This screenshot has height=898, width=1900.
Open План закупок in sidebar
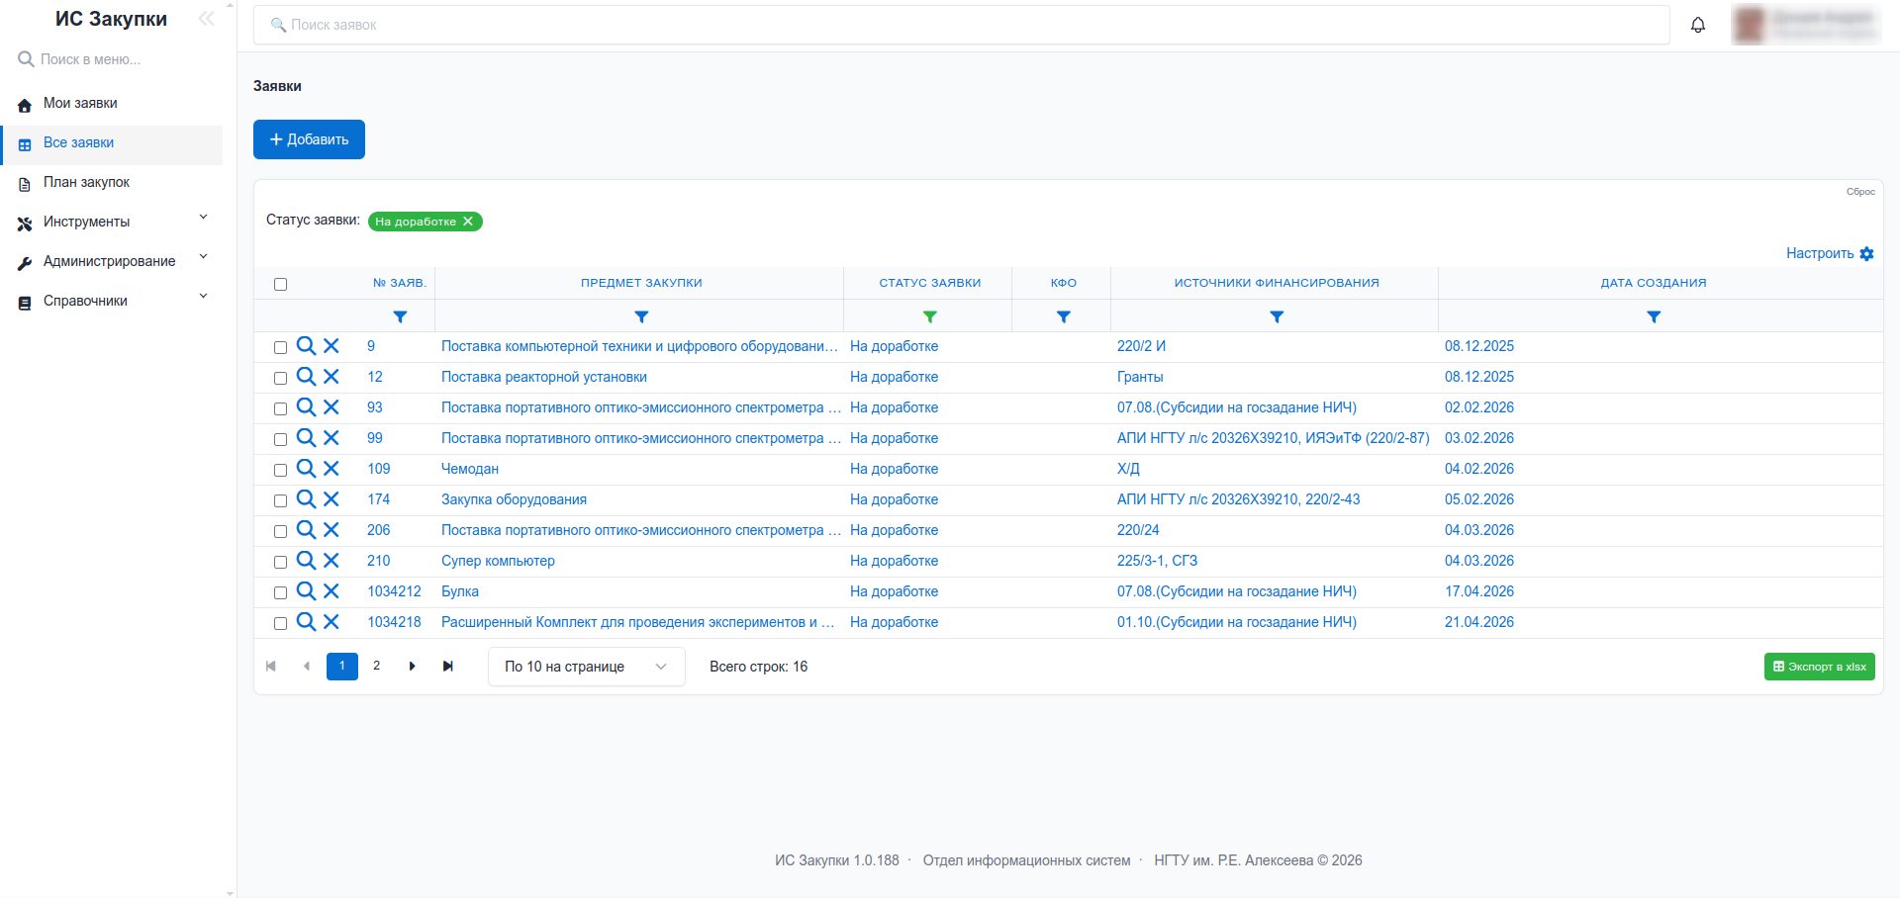tap(111, 182)
